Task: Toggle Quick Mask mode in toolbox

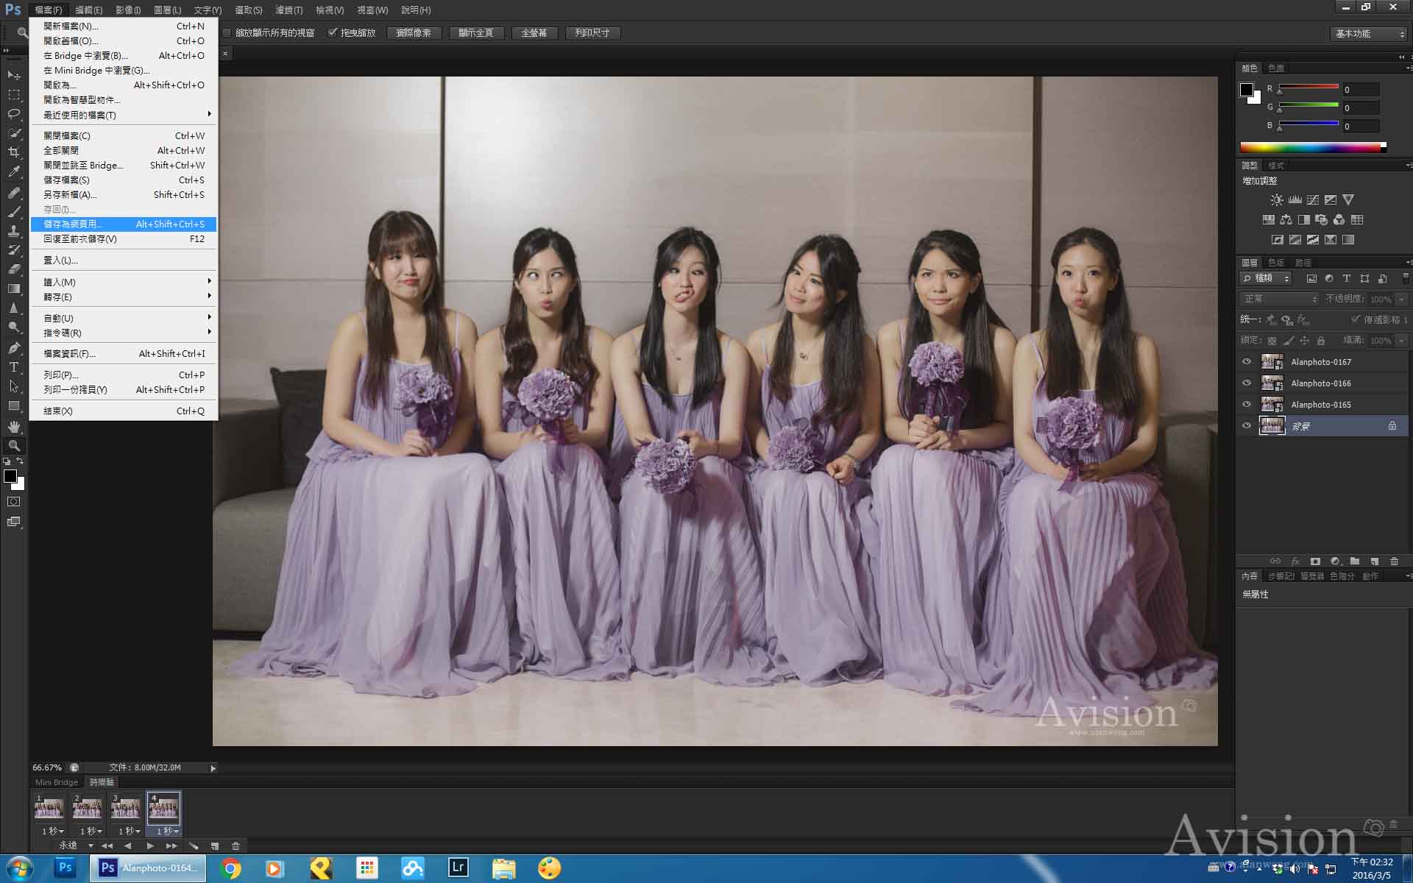Action: 14,502
